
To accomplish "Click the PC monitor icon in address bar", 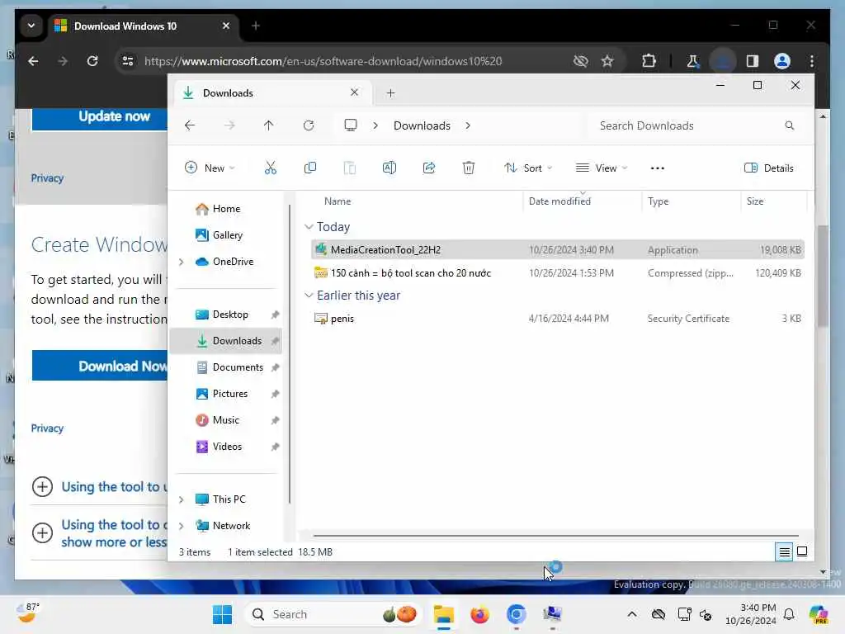I will click(350, 125).
